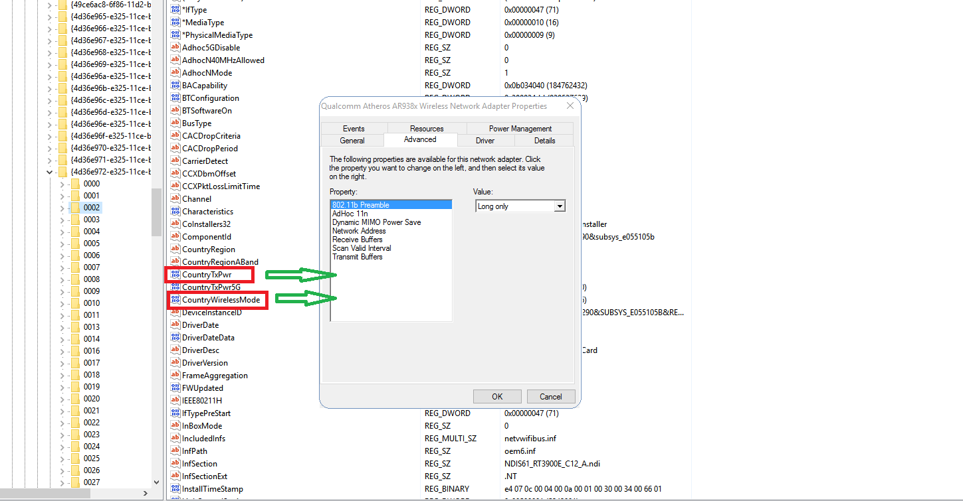The width and height of the screenshot is (963, 501).
Task: Click the binary DWORD icon beside CountryTxPwr
Action: (175, 274)
